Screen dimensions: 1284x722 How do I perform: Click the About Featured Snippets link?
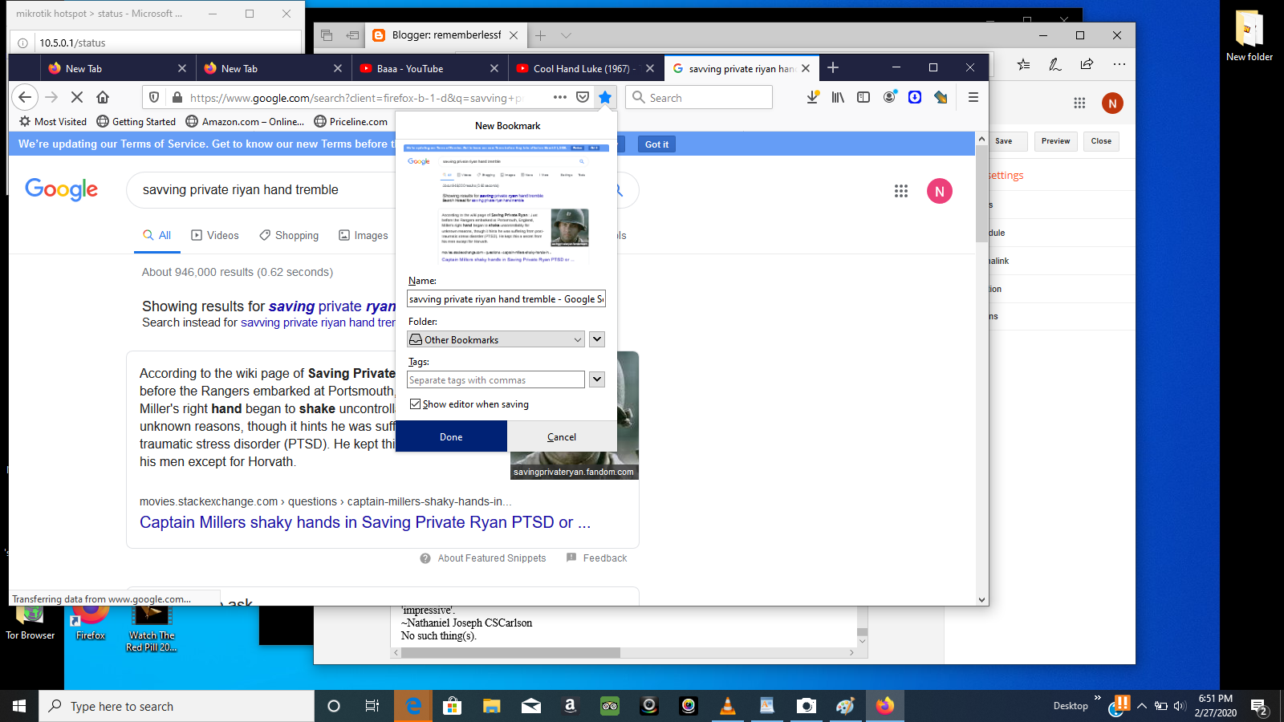coord(492,558)
